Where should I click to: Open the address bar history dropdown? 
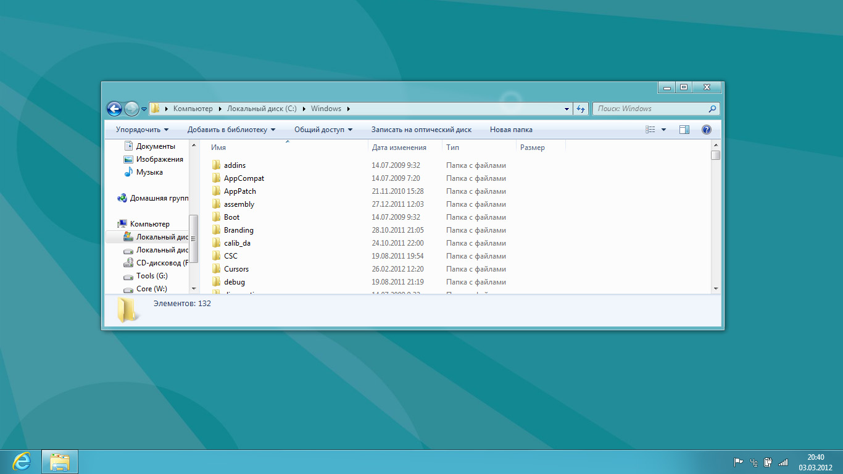coord(567,109)
